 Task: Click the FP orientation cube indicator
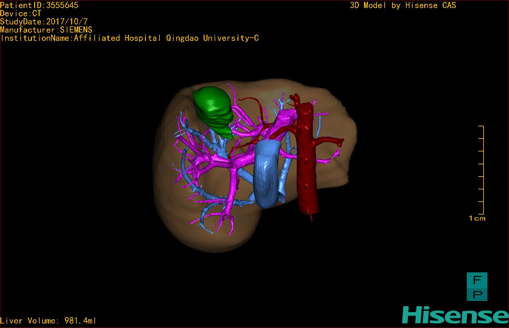pyautogui.click(x=477, y=287)
